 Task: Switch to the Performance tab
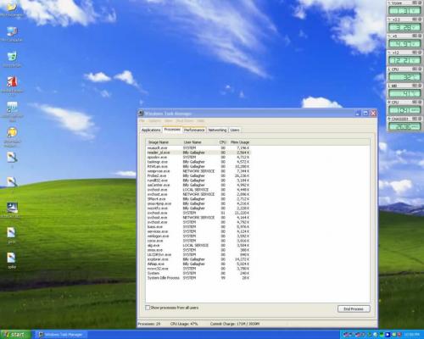pos(194,130)
